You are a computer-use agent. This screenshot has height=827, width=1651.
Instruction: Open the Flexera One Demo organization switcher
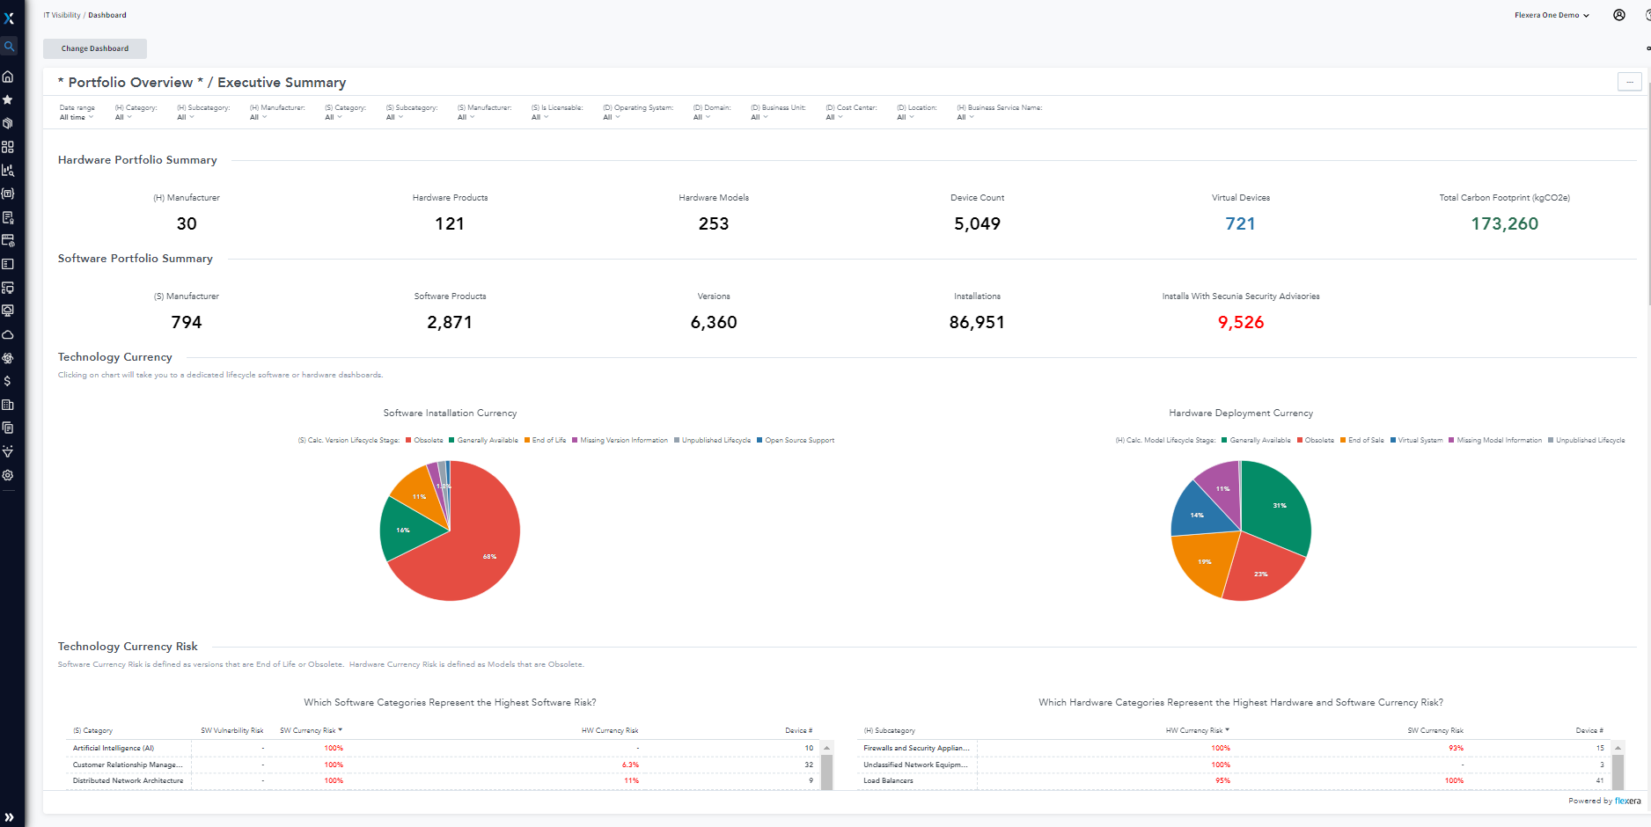(1552, 15)
